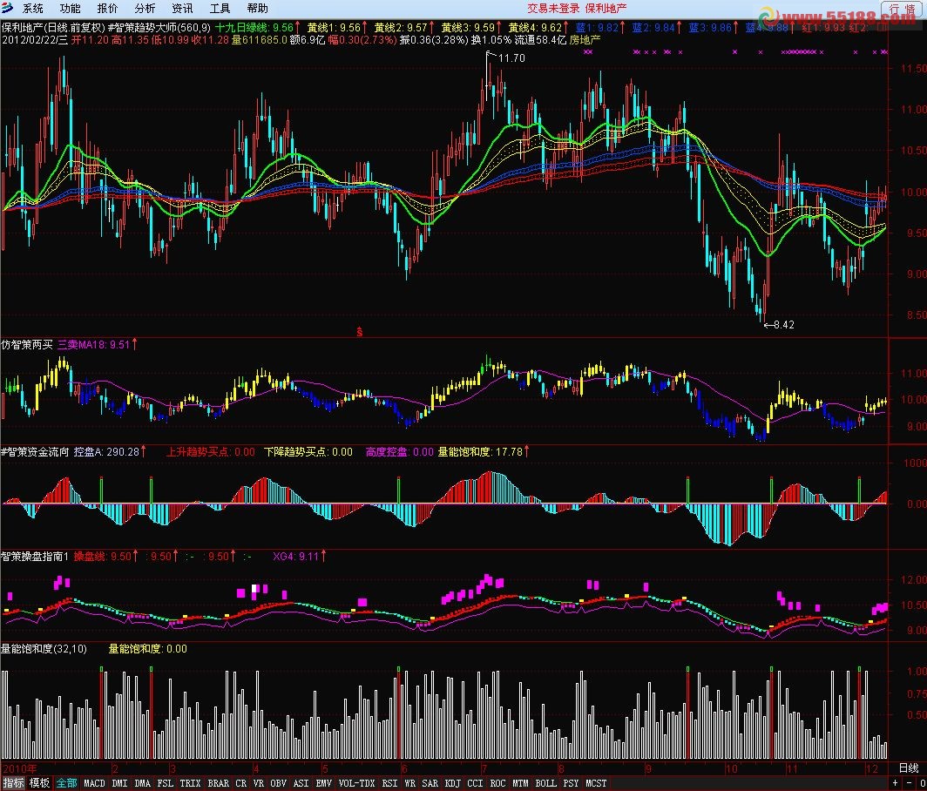927x791 pixels.
Task: Click the 交易未登录 status text
Action: point(553,9)
